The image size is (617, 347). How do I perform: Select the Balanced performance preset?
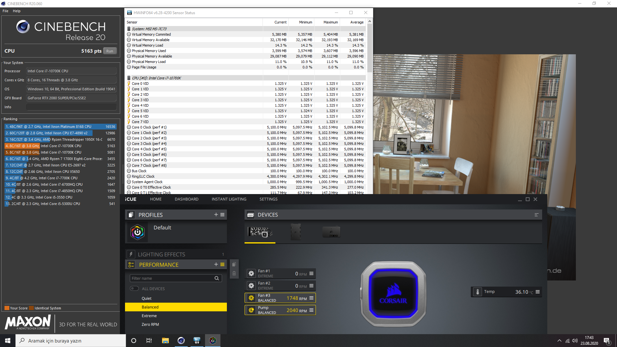pyautogui.click(x=176, y=307)
